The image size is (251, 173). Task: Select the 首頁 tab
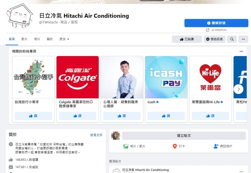tap(12, 39)
